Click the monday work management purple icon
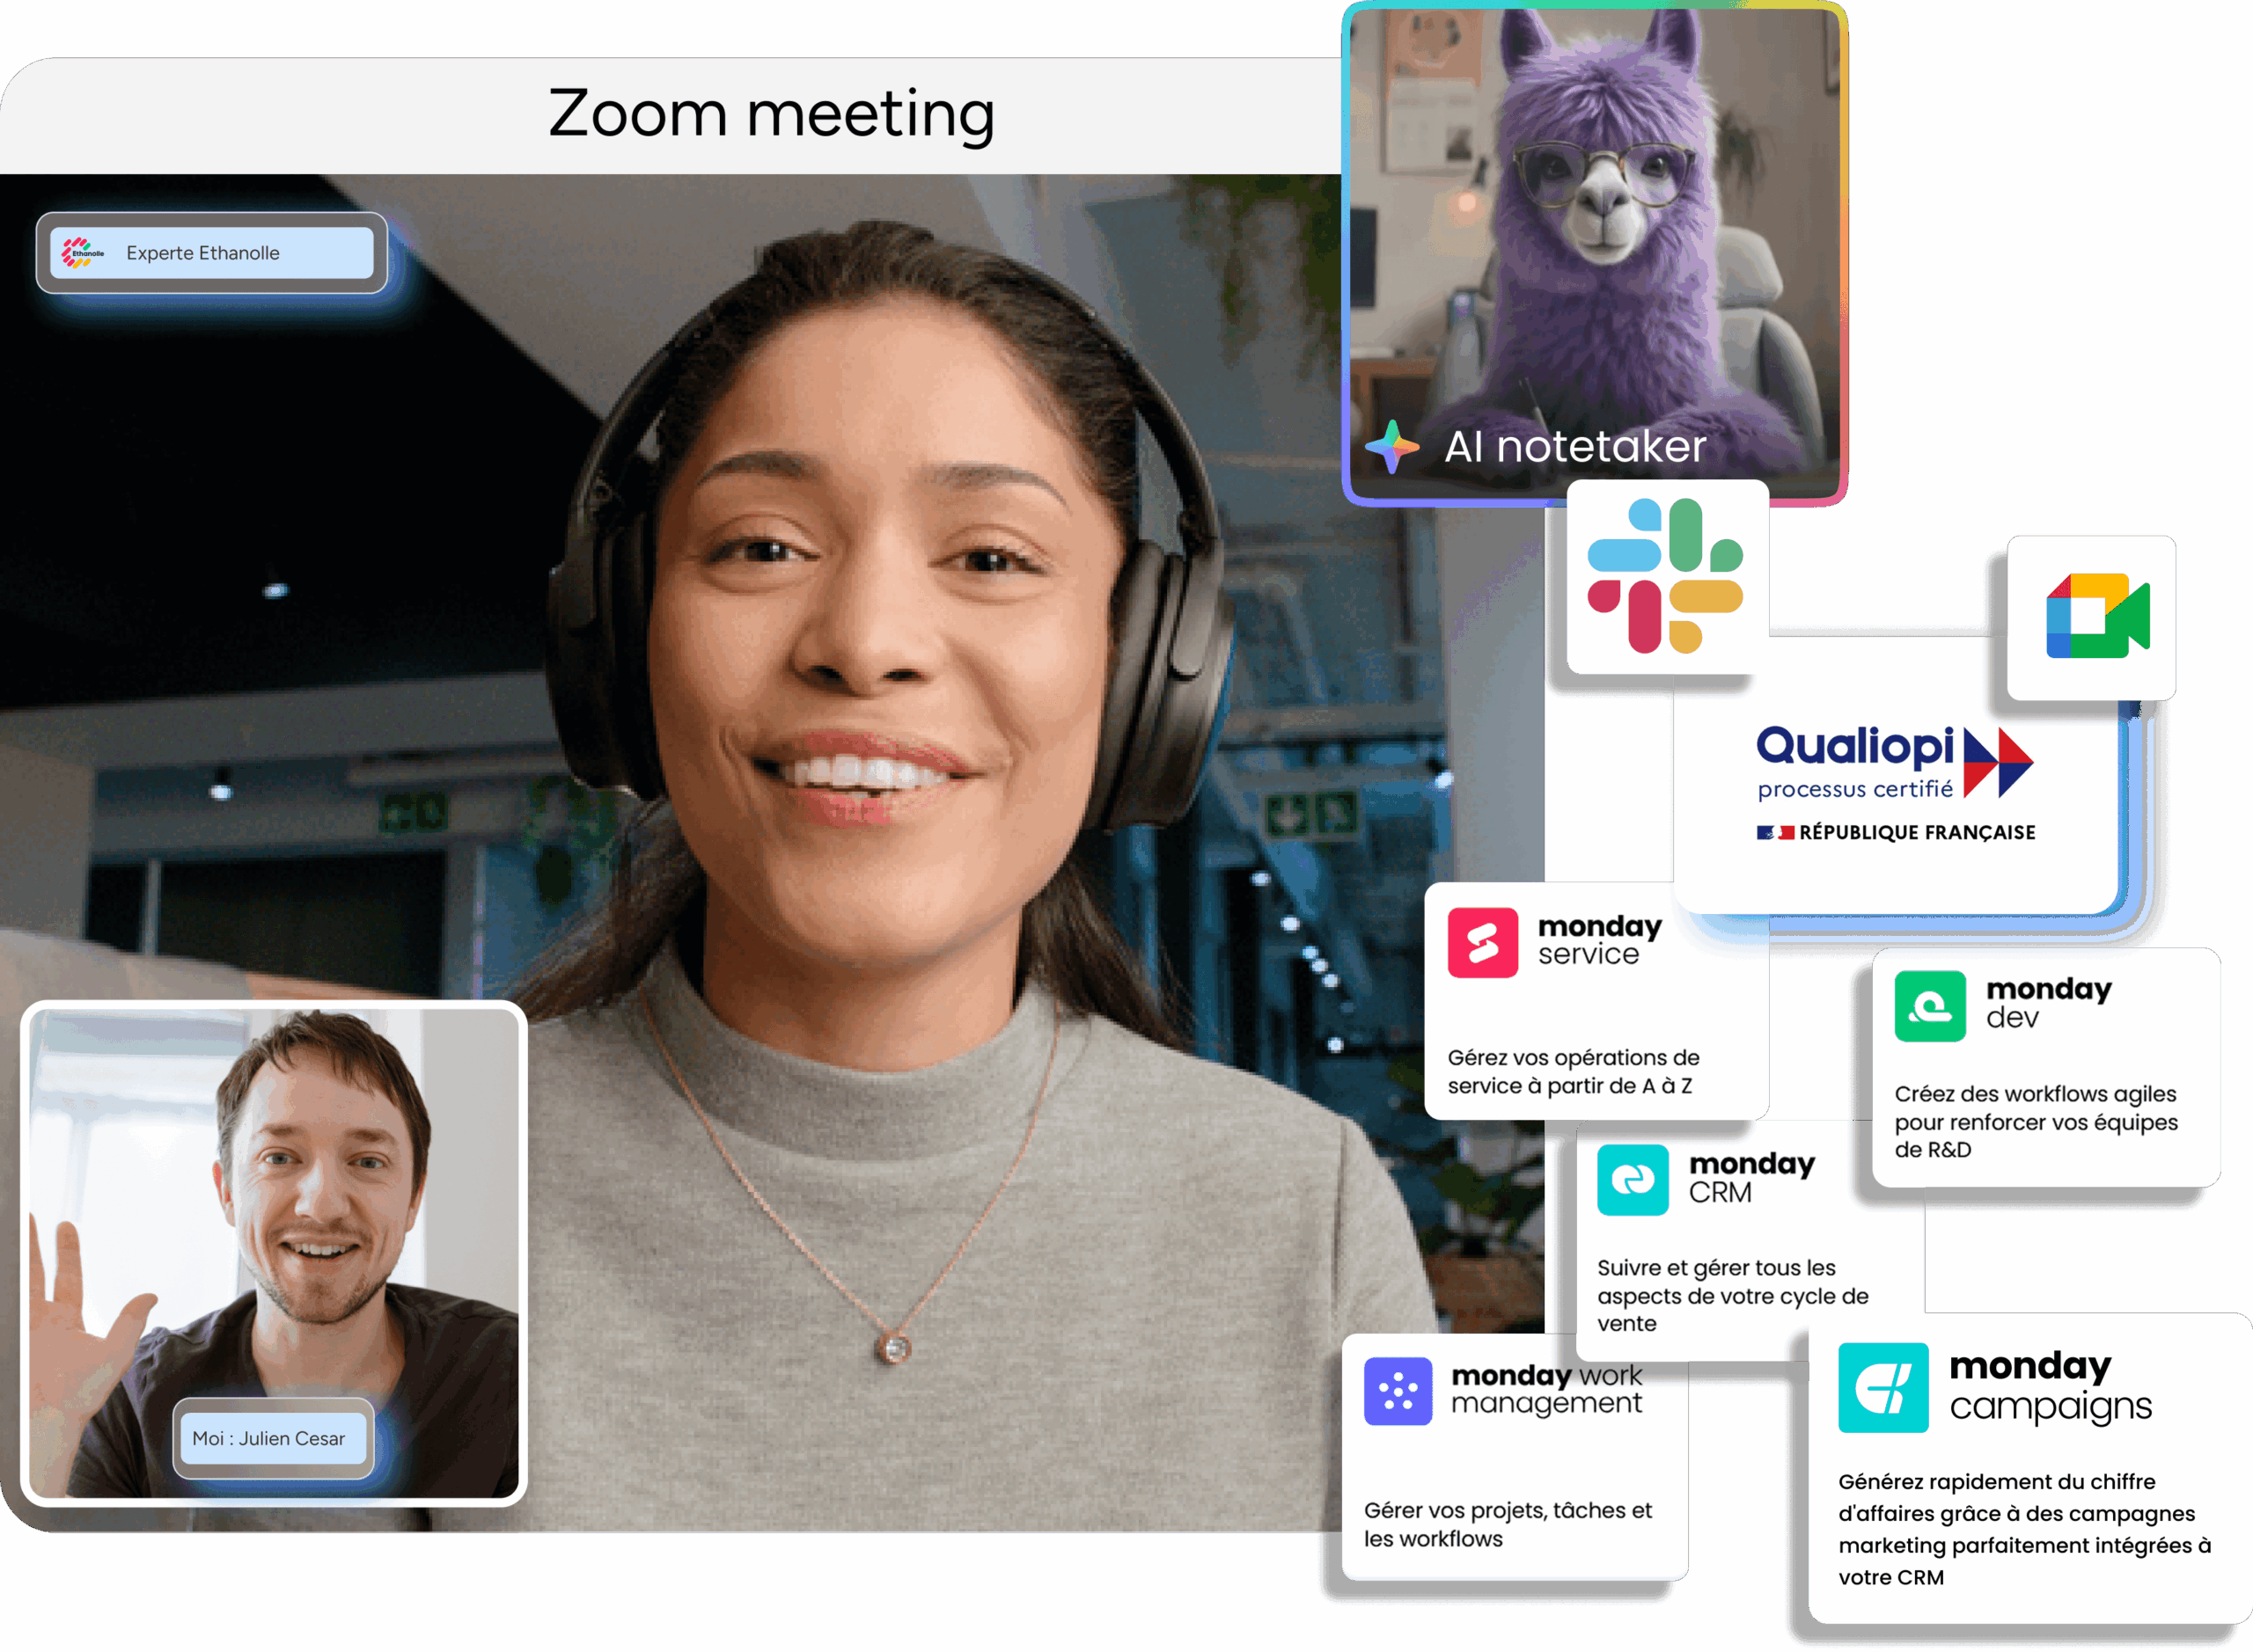 coord(1398,1390)
